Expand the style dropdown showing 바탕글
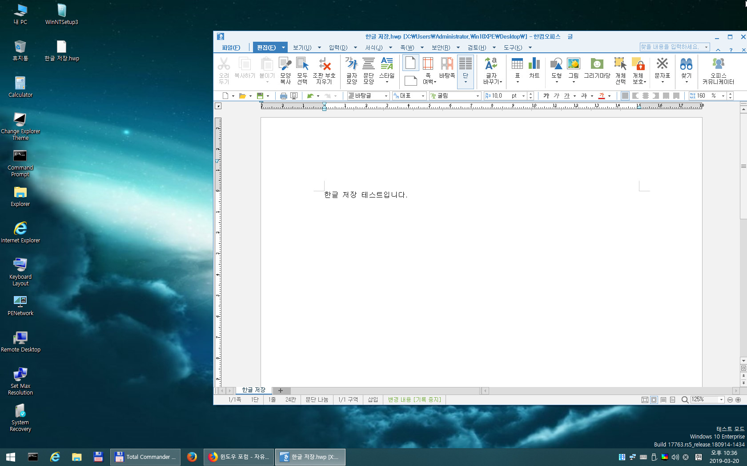Screen dimensions: 747x466 (386, 96)
